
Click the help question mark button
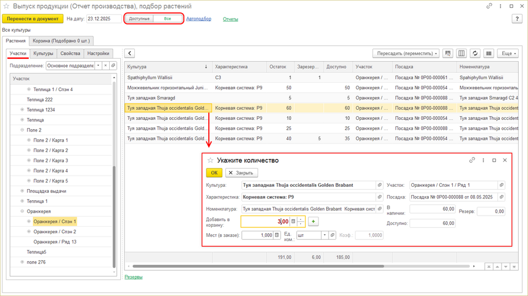pos(517,19)
